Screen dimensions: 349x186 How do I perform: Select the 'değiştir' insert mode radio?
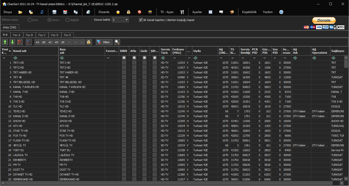click(x=67, y=20)
